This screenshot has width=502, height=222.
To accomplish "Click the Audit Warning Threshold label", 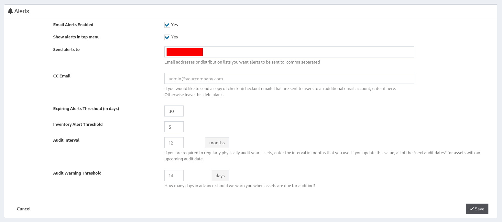I will coord(77,173).
